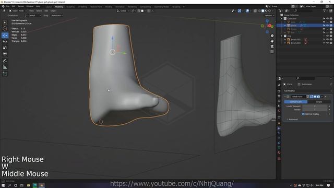The height and width of the screenshot is (188, 334).
Task: Expand the Advanced subpanel
Action: tap(293, 120)
